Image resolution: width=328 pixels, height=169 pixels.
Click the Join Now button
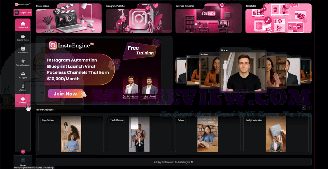[66, 94]
